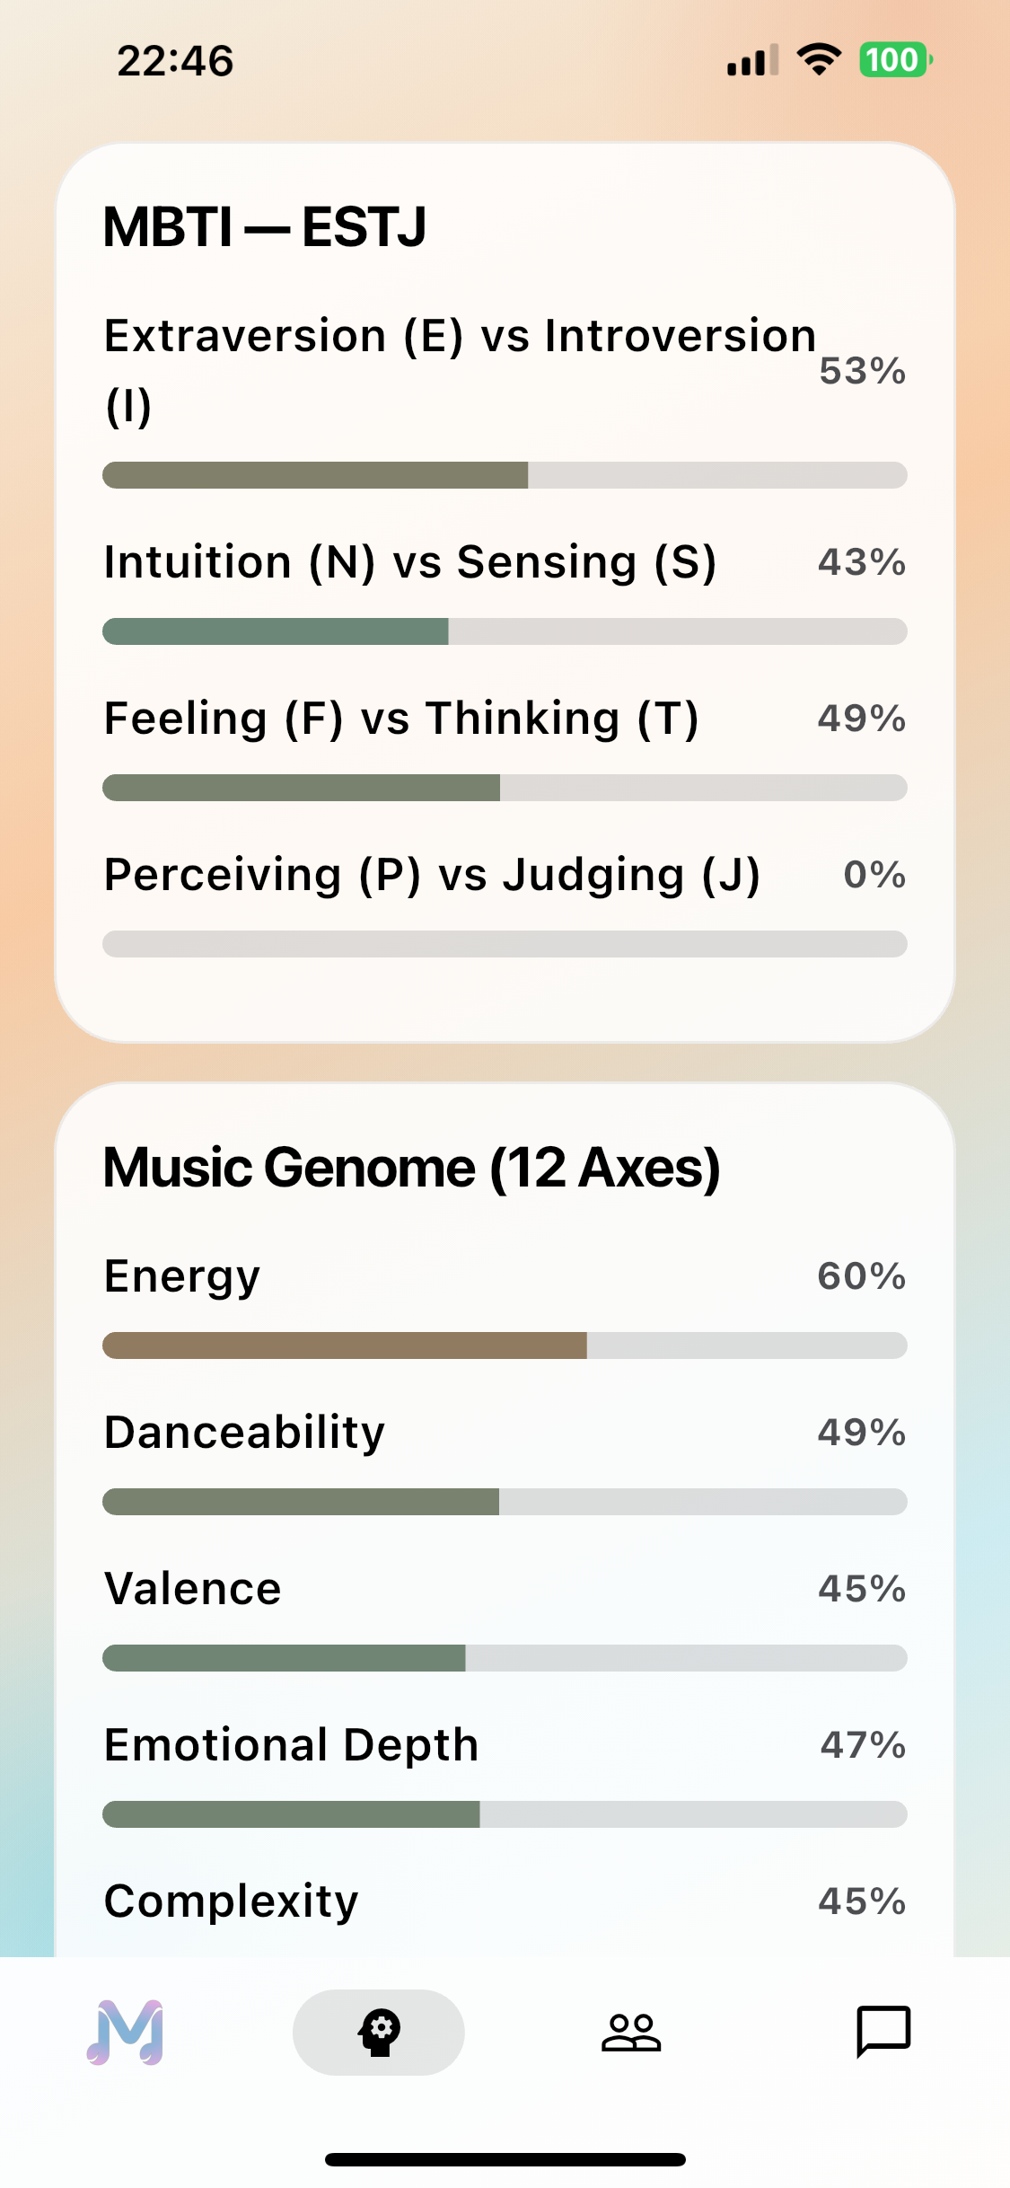
Task: Click the Danceability progress bar
Action: [505, 1502]
